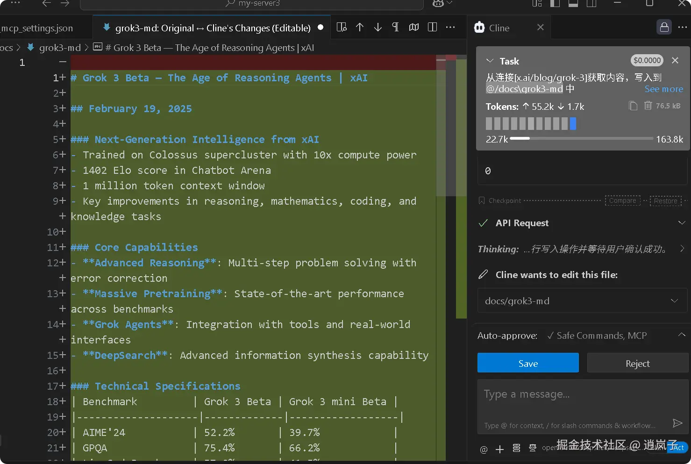The width and height of the screenshot is (691, 464).
Task: Click the split editor icon
Action: point(432,28)
